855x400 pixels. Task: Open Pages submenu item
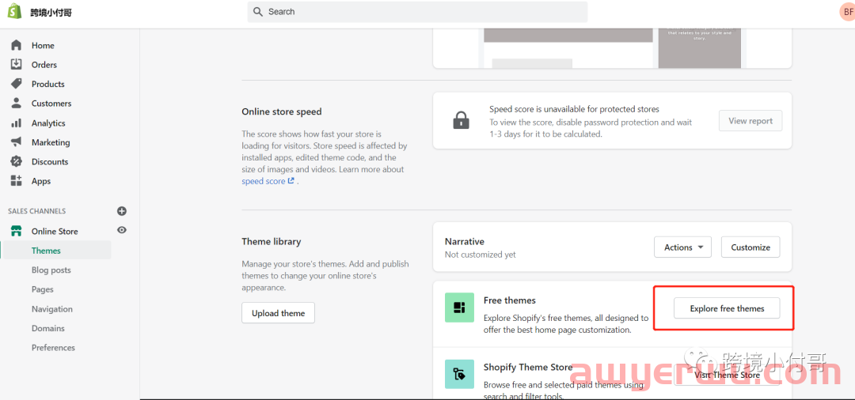coord(43,289)
